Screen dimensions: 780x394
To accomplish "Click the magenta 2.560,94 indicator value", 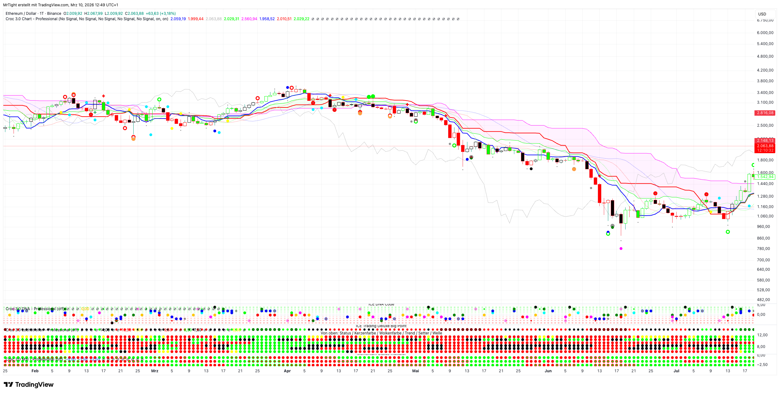I will pos(249,19).
